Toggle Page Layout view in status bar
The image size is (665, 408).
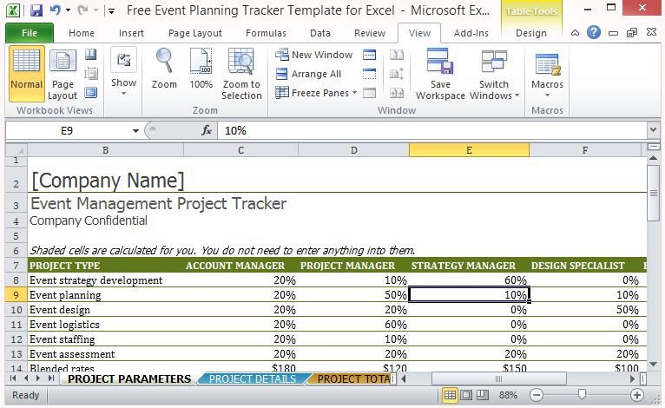pos(466,395)
